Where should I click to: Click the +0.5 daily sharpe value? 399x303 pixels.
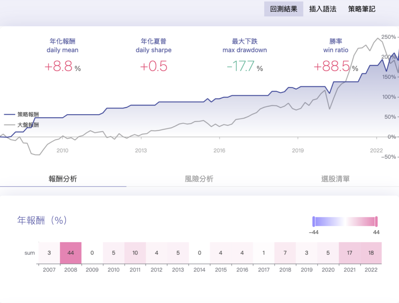(154, 66)
